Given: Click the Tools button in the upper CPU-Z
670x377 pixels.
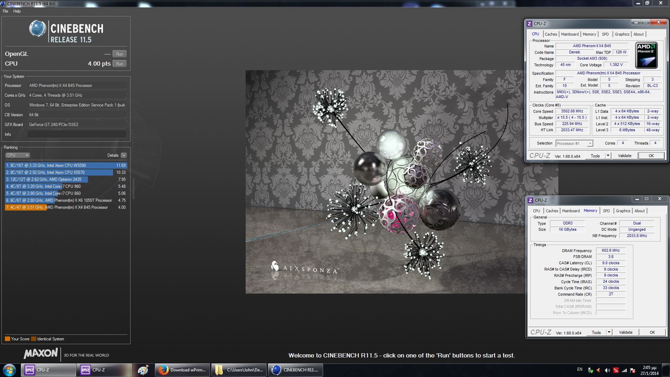Looking at the screenshot, I should point(595,156).
